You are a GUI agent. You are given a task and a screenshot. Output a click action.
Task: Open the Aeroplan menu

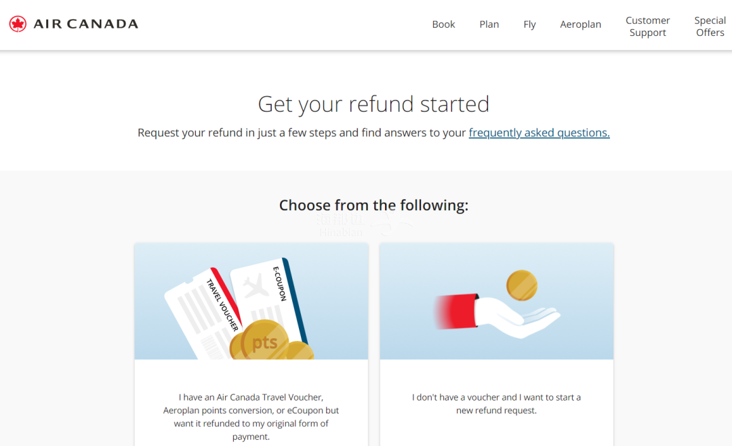point(580,24)
